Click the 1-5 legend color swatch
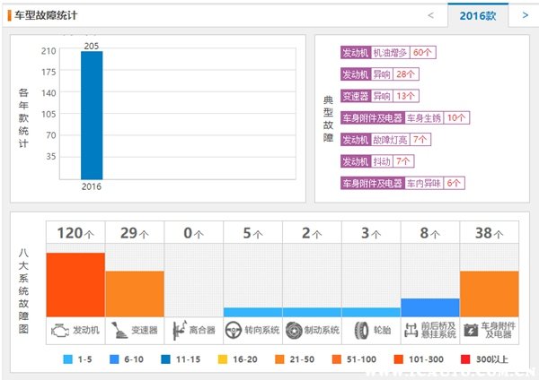 (x=68, y=359)
